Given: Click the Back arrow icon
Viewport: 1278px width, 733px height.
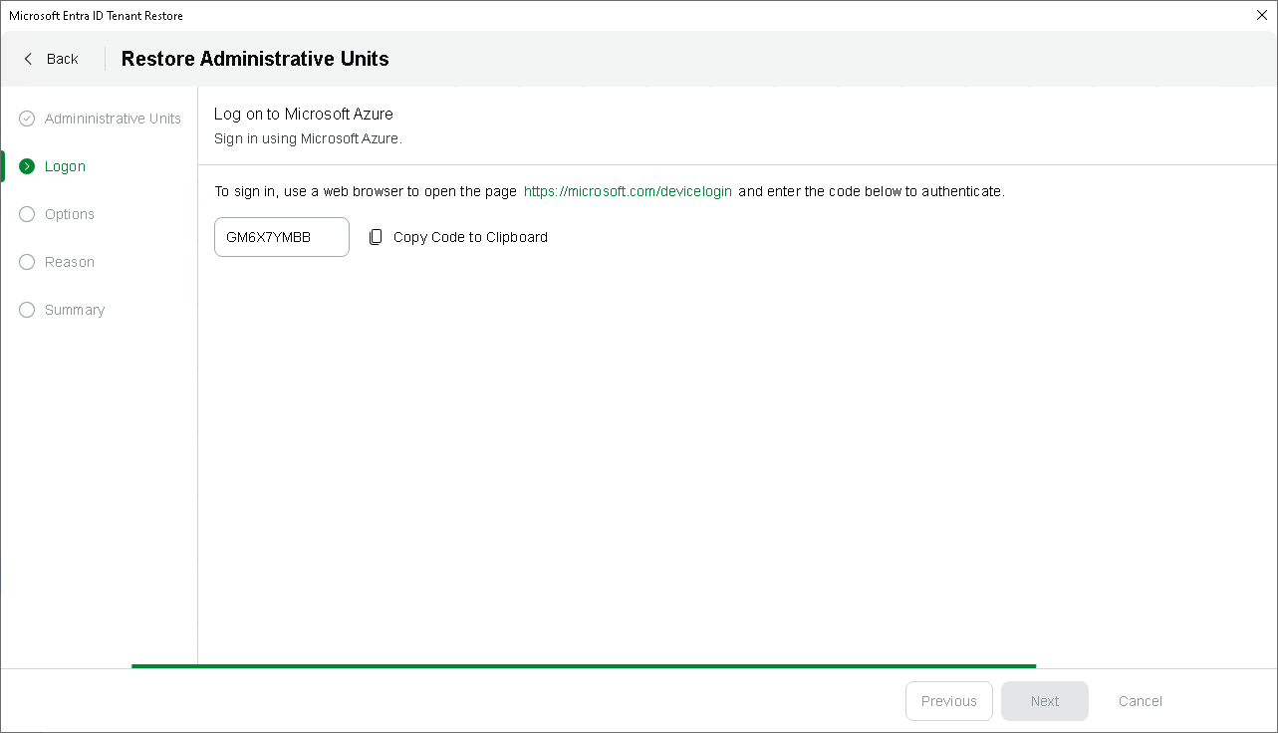Looking at the screenshot, I should tap(28, 59).
